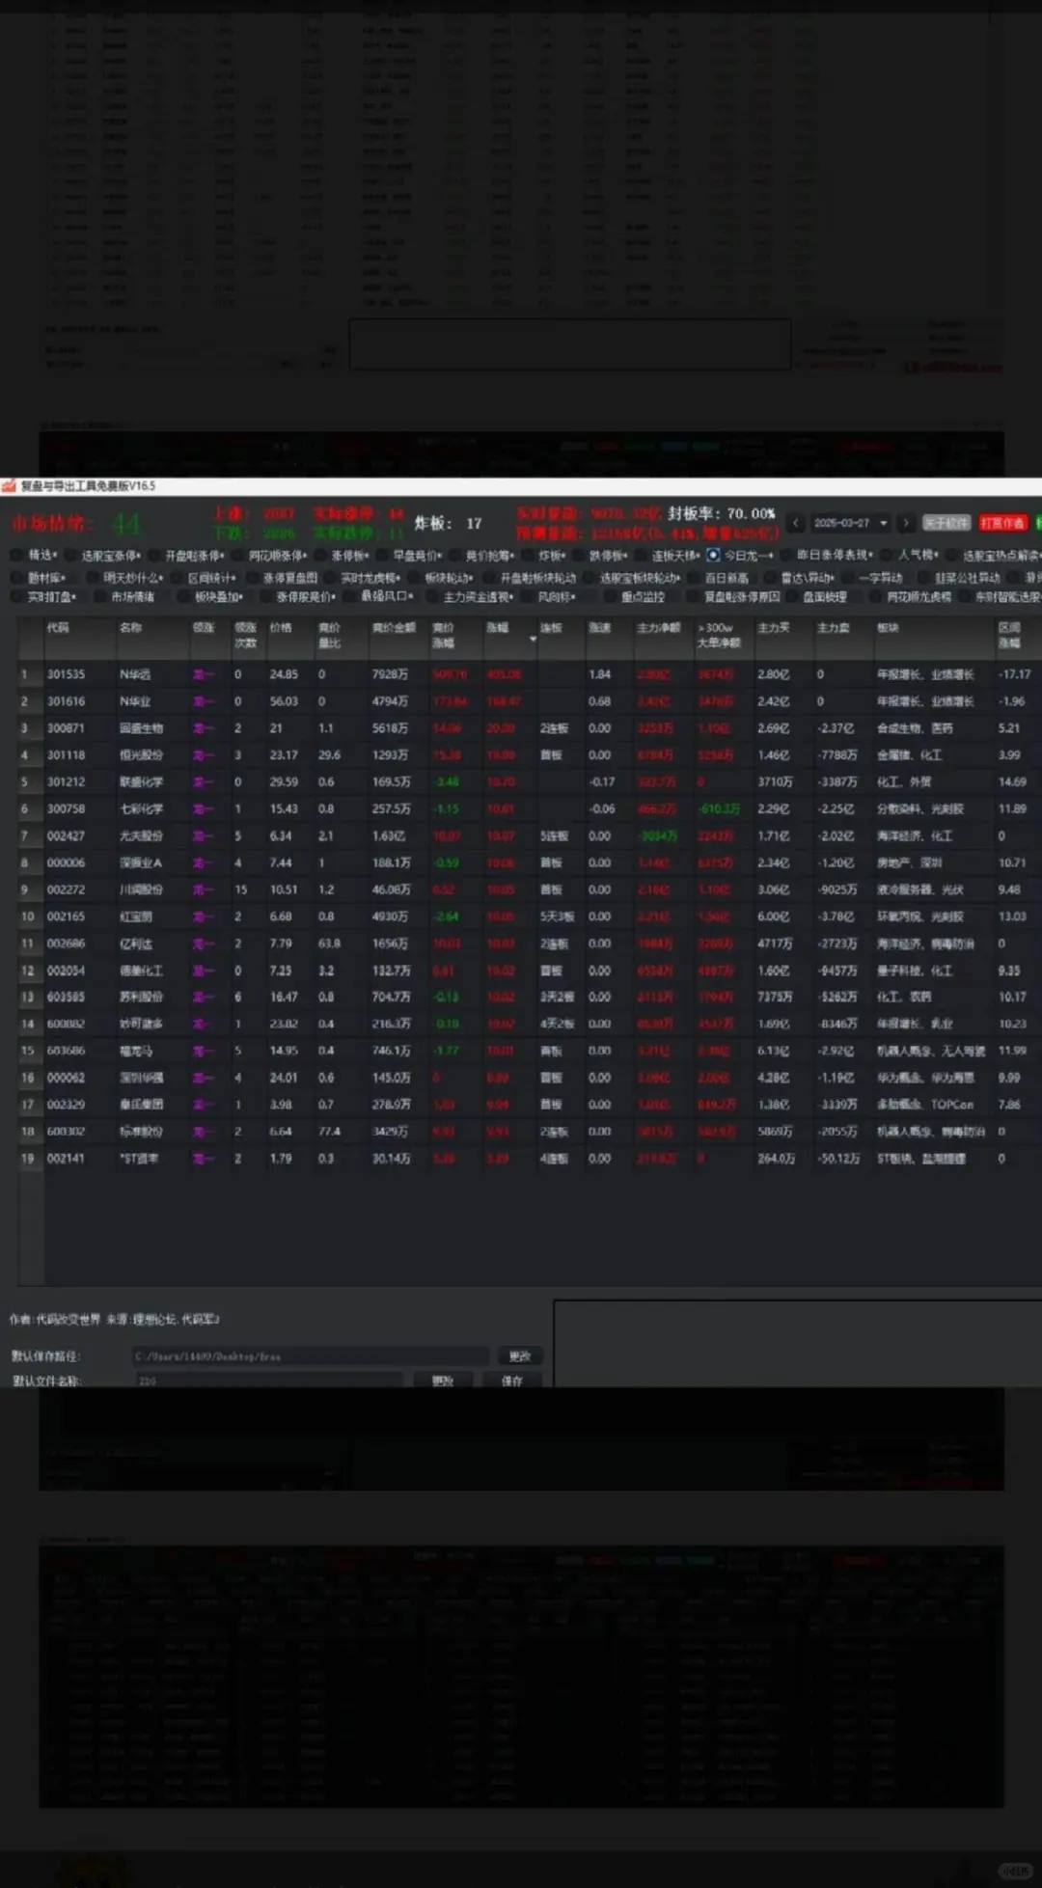The width and height of the screenshot is (1042, 1888).
Task: Select stock code 300871 in the table
Action: [x=66, y=728]
